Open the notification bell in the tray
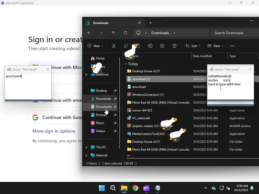 point(252,188)
